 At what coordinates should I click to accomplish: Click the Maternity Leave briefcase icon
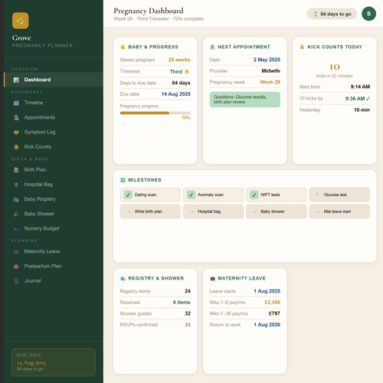tap(16, 252)
